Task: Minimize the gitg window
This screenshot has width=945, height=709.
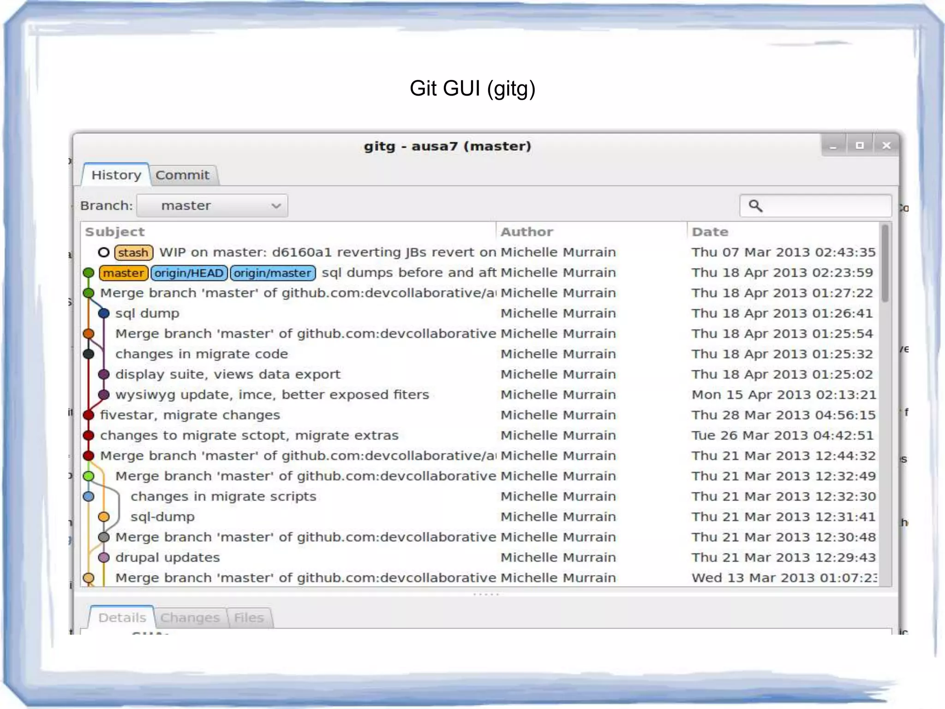Action: pos(833,146)
